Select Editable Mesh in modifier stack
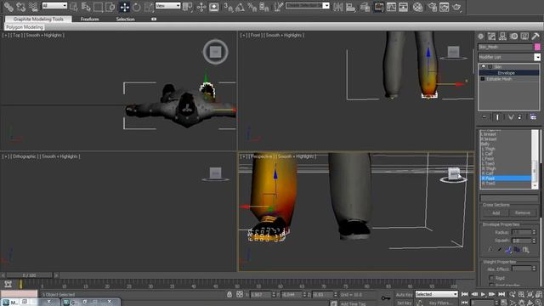The width and height of the screenshot is (544, 306). click(x=499, y=79)
